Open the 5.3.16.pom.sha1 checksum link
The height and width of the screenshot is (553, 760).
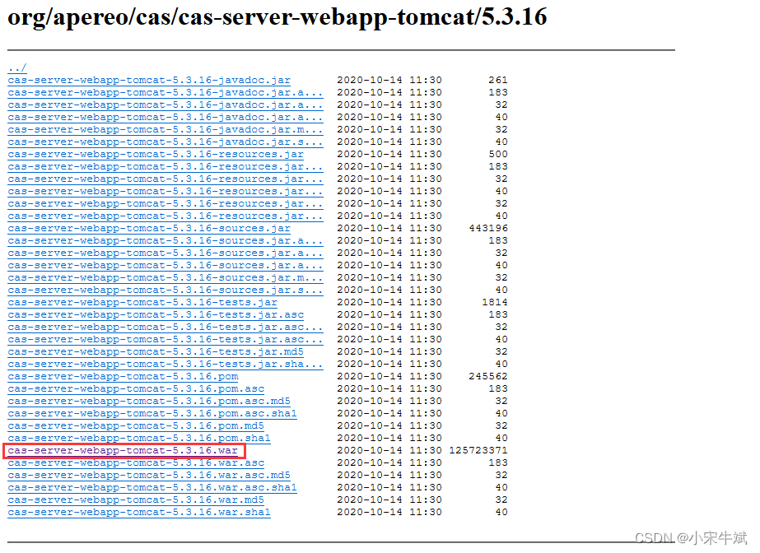(139, 439)
